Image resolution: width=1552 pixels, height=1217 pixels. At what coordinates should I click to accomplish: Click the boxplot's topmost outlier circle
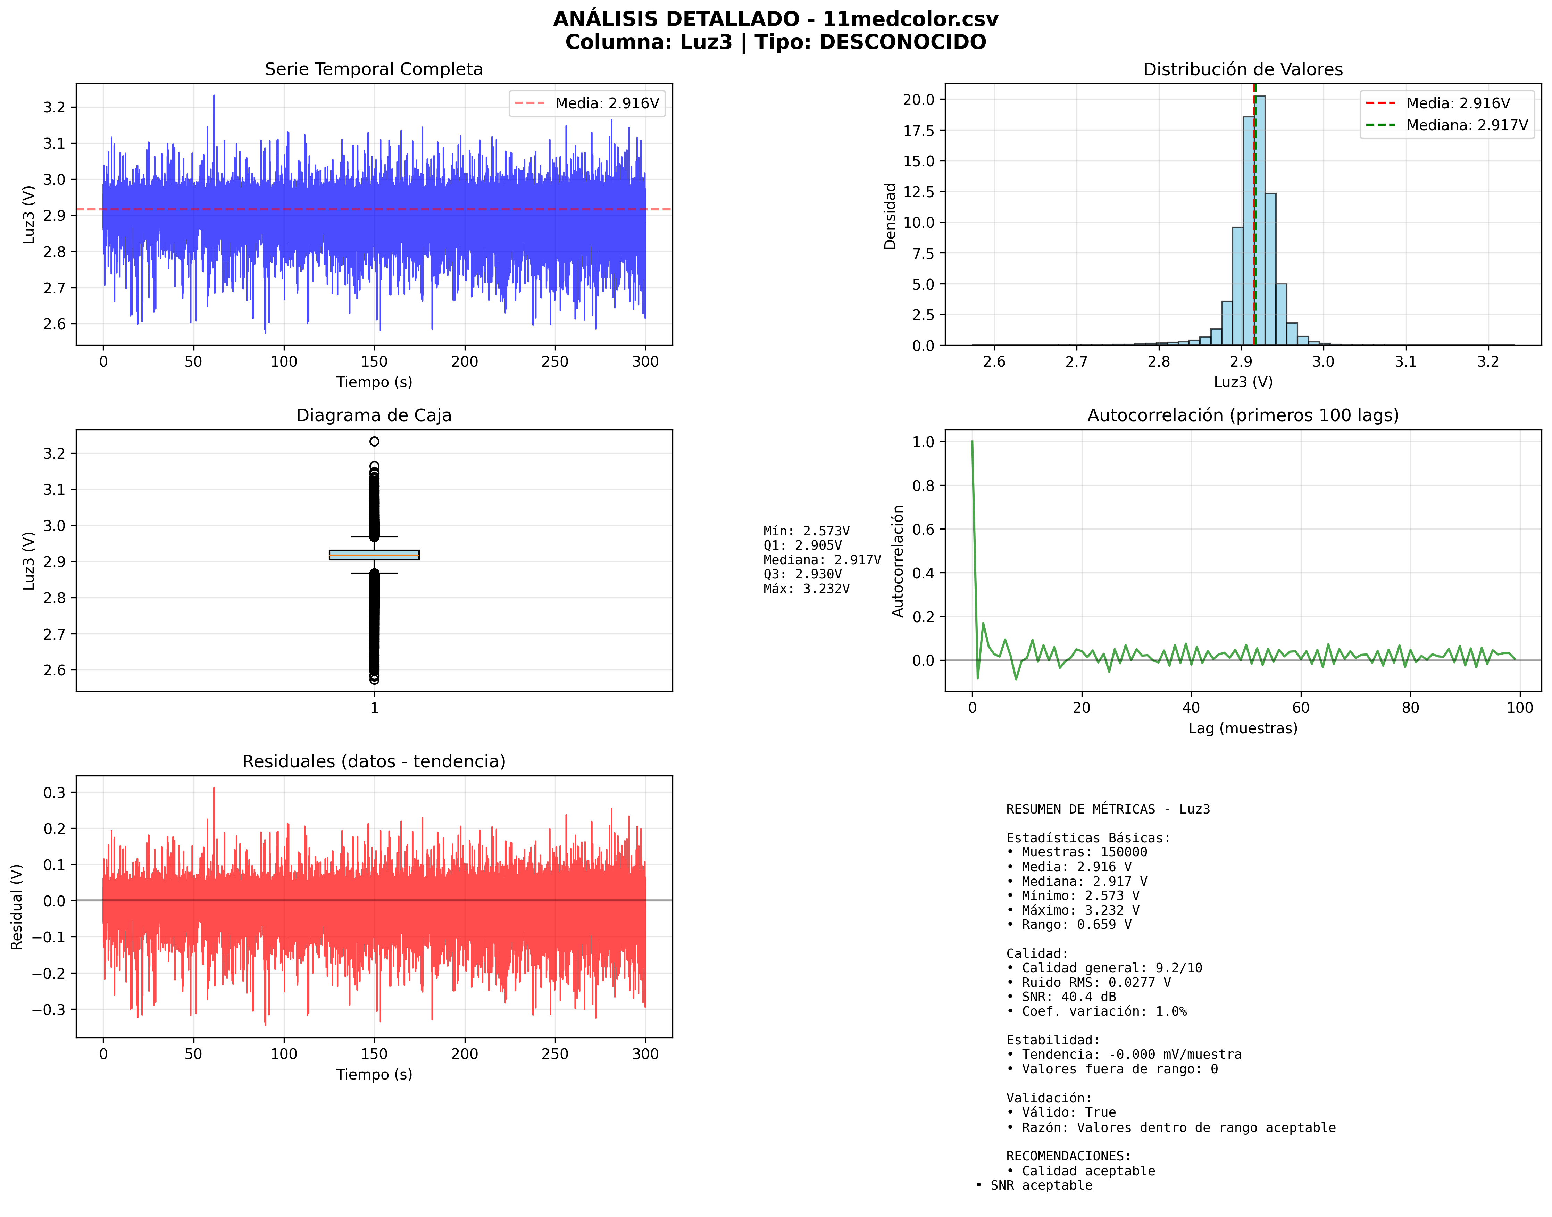point(374,442)
